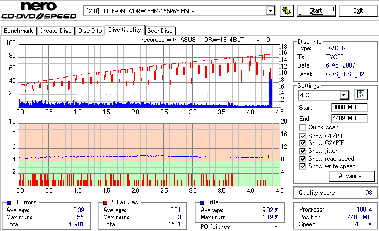Open the 4 X speed dropdown arrow
The image size is (379, 231).
(x=343, y=95)
